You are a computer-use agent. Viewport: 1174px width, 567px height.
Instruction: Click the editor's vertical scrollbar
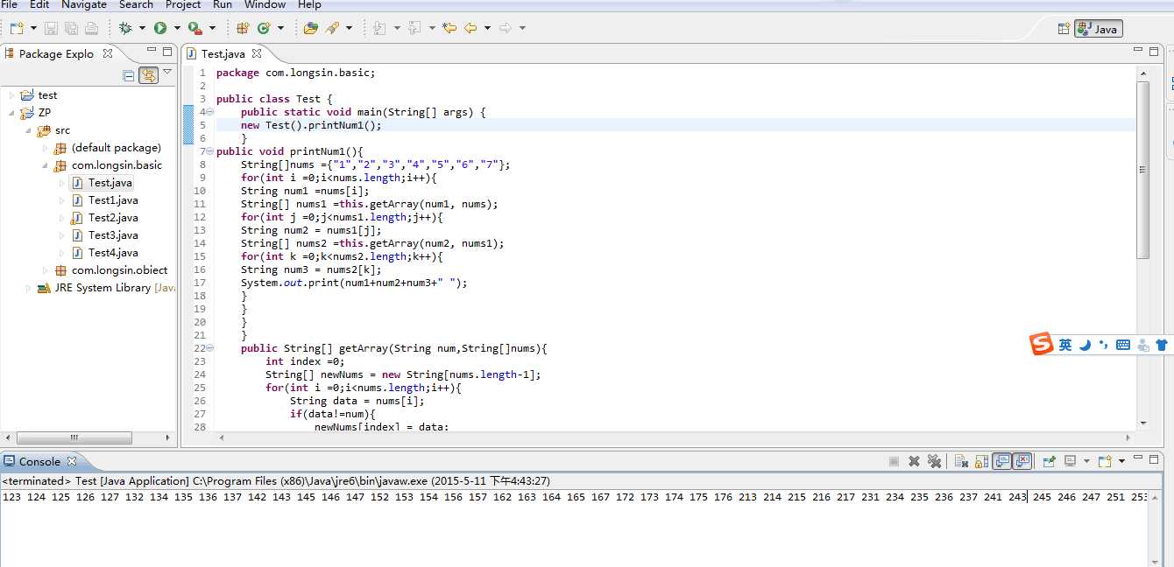[x=1142, y=170]
